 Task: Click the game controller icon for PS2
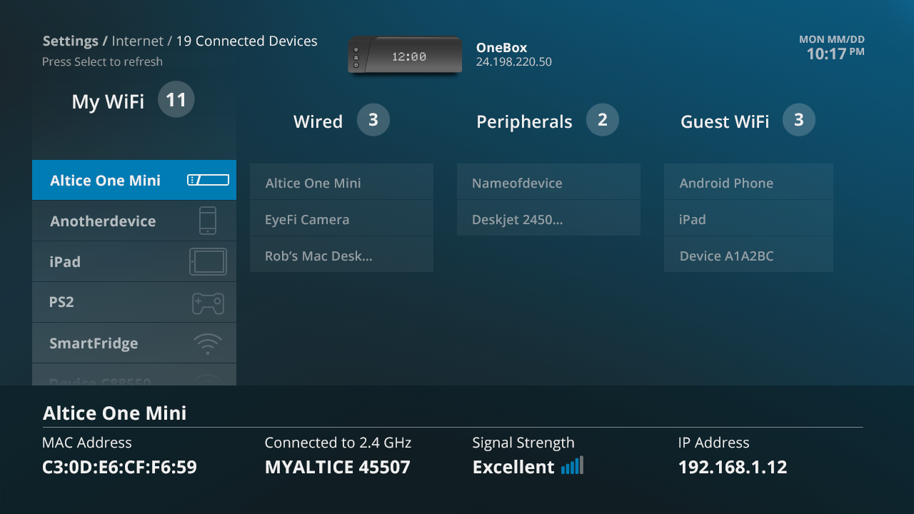tap(208, 303)
